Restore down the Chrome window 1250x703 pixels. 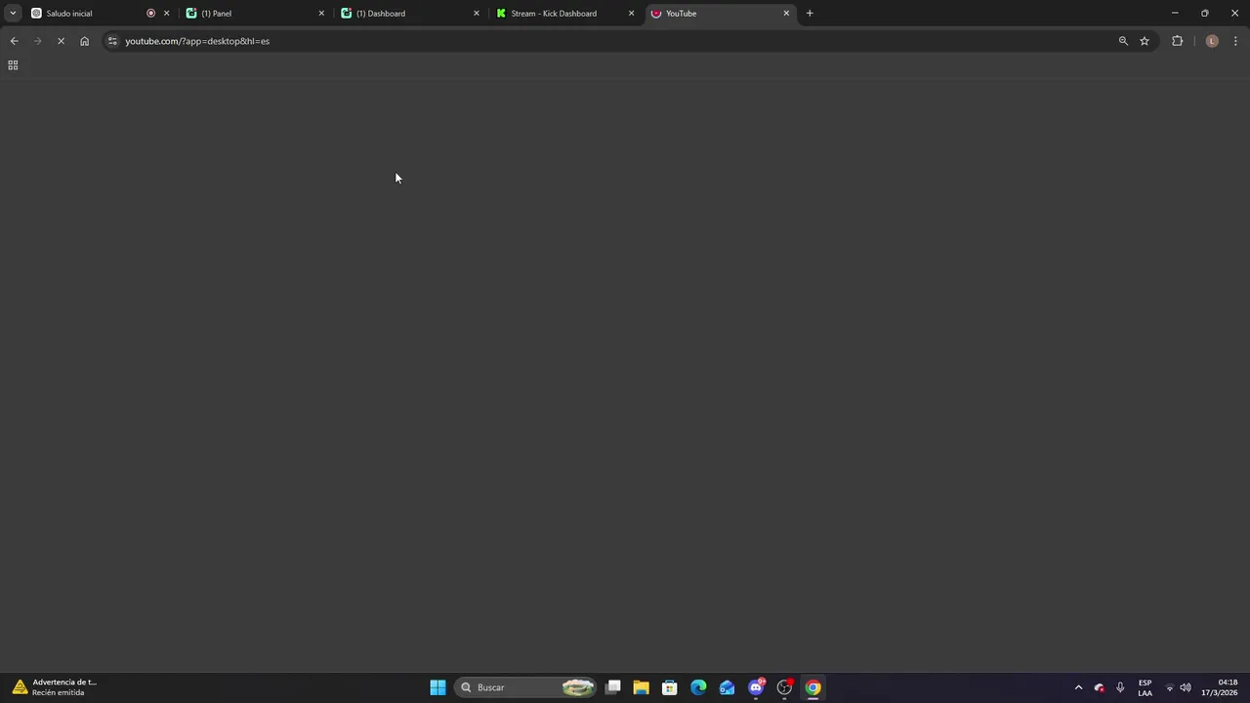pos(1205,14)
